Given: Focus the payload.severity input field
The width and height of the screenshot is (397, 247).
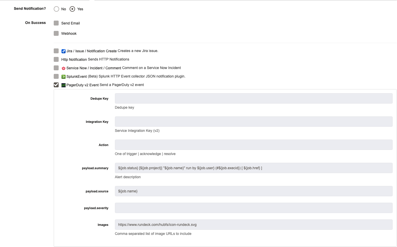Looking at the screenshot, I should tap(254, 208).
